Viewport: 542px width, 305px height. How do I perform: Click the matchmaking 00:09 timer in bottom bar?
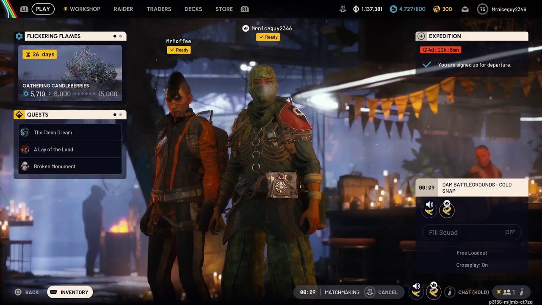pyautogui.click(x=308, y=292)
